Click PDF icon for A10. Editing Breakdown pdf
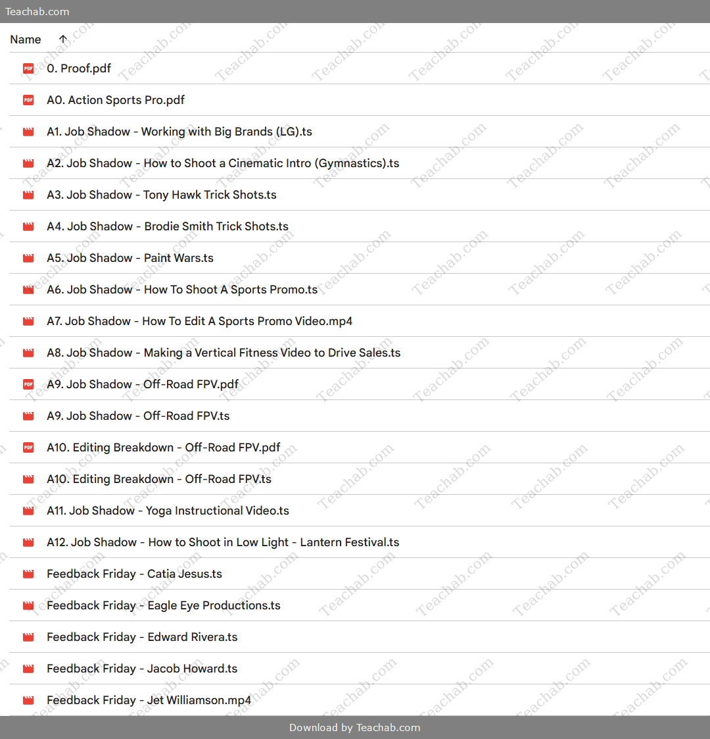This screenshot has height=739, width=710. tap(28, 447)
